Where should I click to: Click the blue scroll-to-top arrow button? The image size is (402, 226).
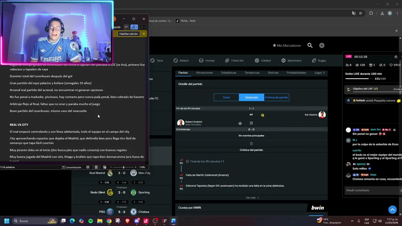click(x=392, y=210)
